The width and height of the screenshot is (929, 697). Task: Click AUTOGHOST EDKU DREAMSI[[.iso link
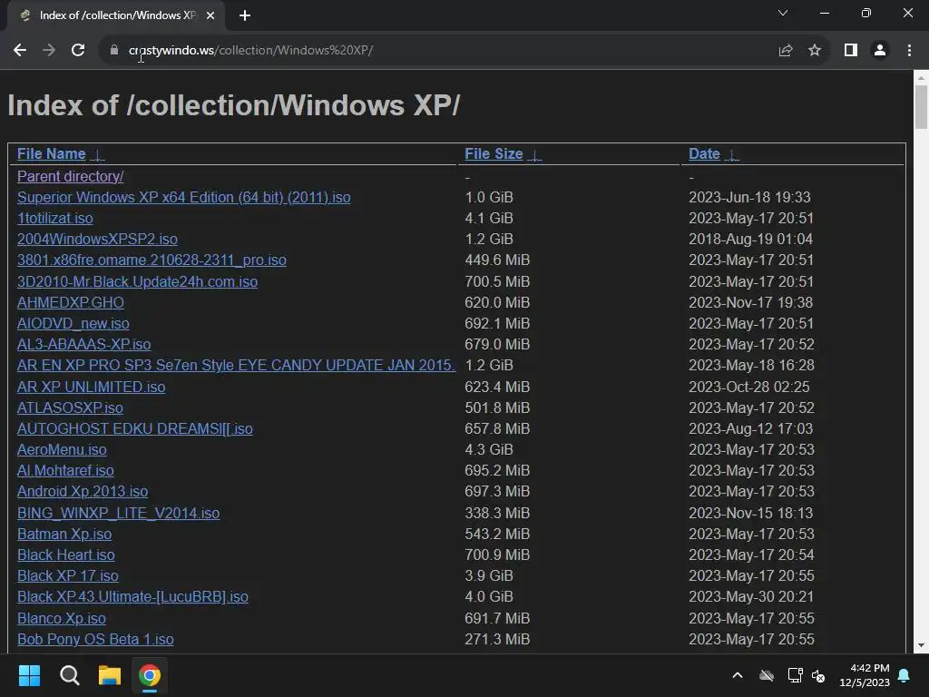pyautogui.click(x=135, y=428)
